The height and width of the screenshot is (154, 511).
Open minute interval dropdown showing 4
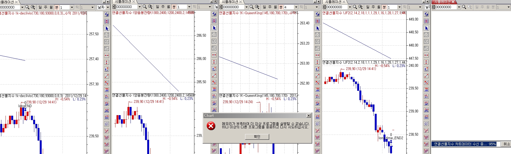click(x=296, y=7)
